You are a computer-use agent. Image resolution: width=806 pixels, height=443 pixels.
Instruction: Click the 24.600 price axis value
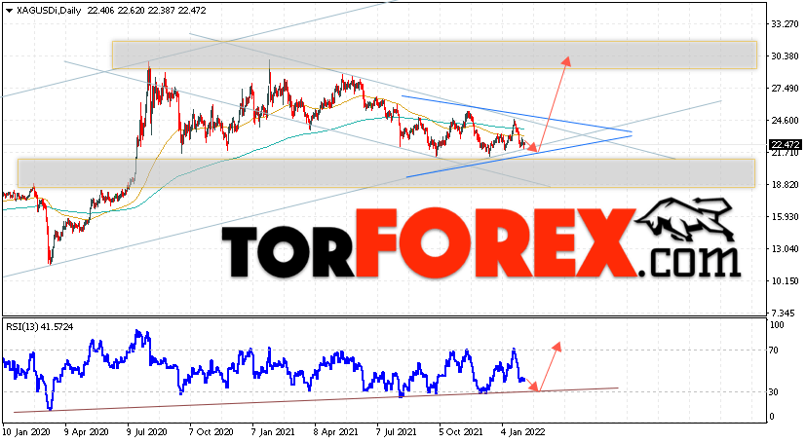coord(785,120)
